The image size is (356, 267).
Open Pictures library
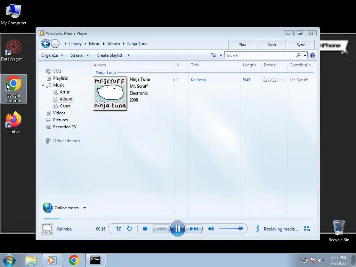tap(57, 120)
